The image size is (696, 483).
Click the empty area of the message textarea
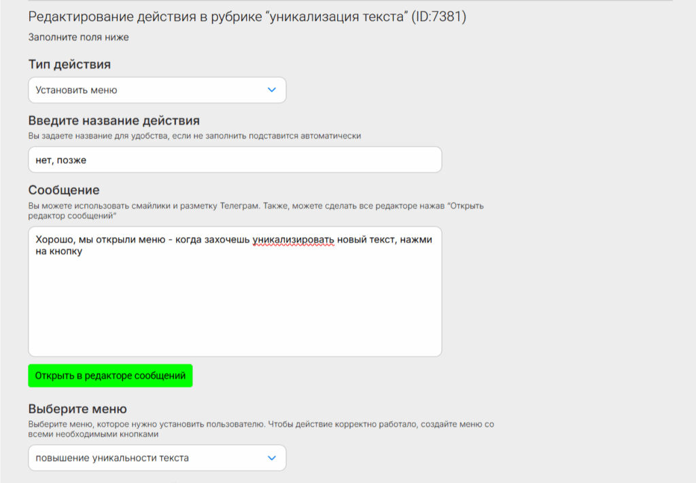234,306
